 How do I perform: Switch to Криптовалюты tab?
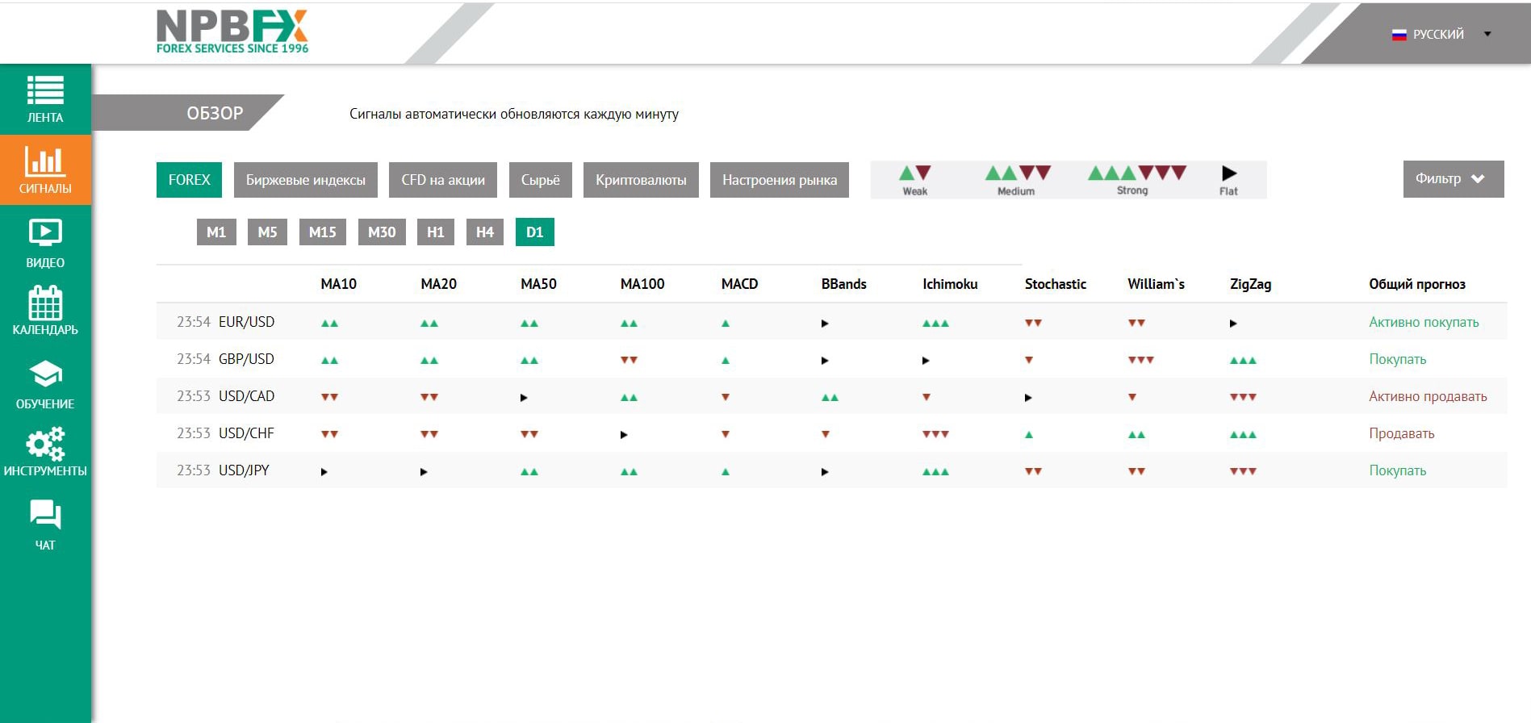point(641,179)
